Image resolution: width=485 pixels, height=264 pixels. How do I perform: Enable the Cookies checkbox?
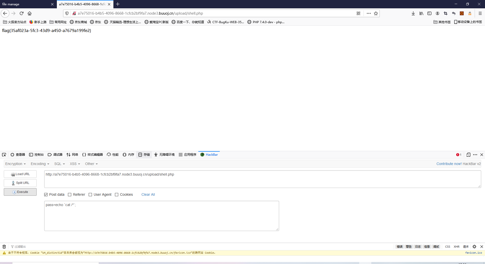pos(116,194)
